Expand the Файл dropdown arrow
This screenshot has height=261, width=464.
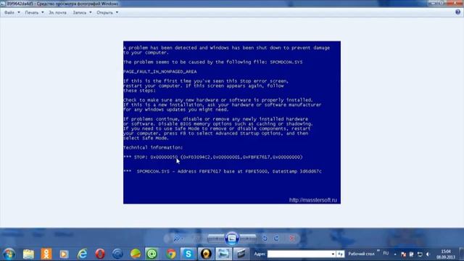(x=19, y=12)
